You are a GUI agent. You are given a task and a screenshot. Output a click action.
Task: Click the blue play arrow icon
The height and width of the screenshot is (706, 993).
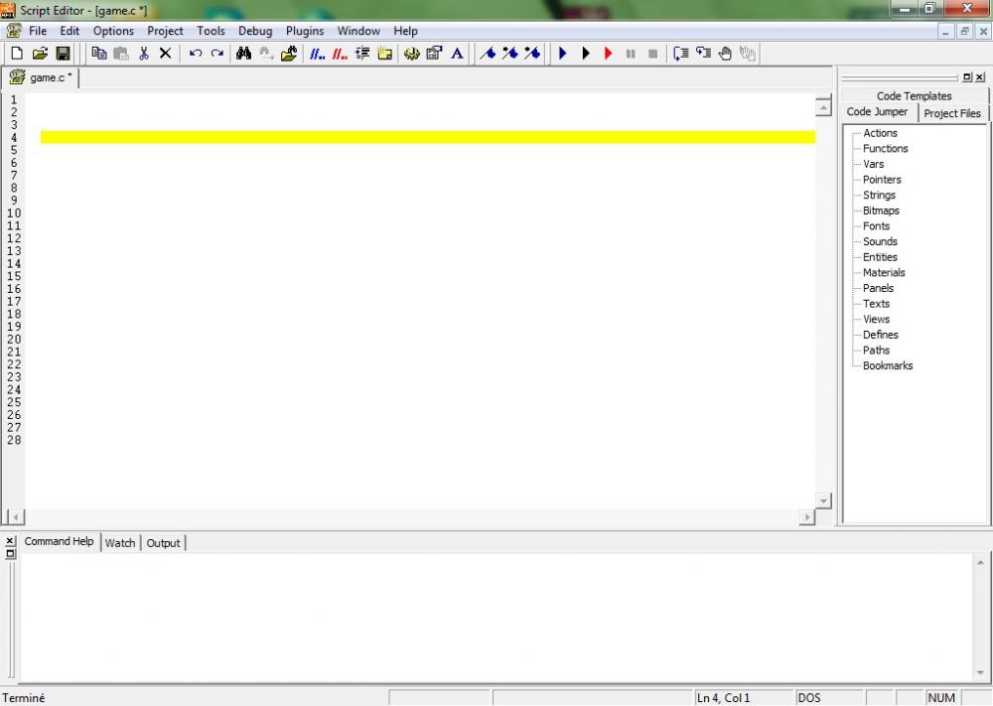pyautogui.click(x=562, y=54)
